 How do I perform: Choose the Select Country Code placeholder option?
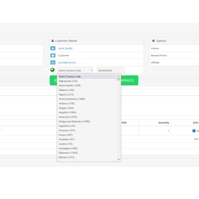tap(87, 77)
